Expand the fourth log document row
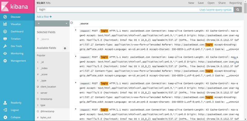Screen dimensions: 247x121 click(x=76, y=109)
